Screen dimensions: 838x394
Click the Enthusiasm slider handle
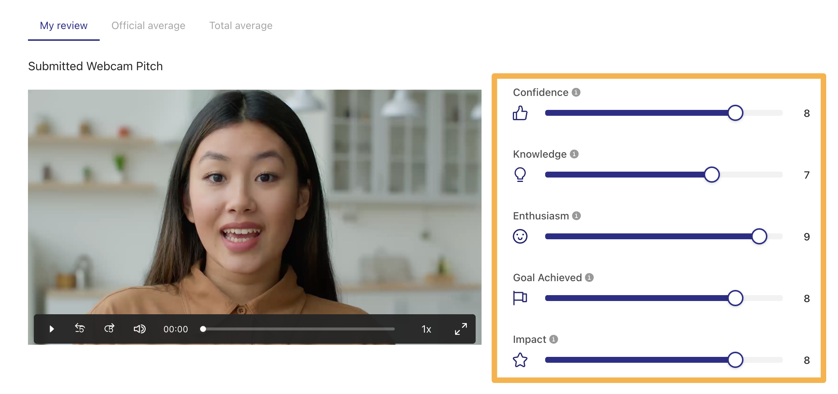(x=759, y=236)
